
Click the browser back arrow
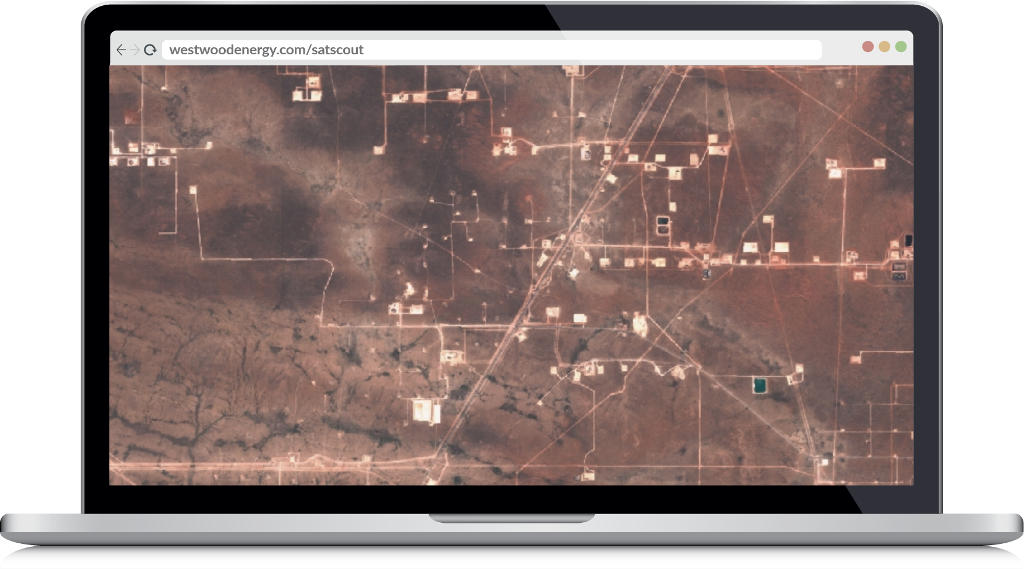(x=121, y=50)
